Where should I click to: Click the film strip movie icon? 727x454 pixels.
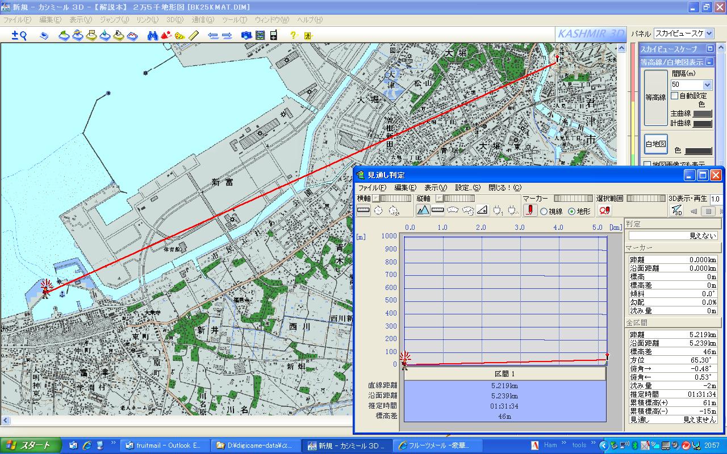tap(260, 35)
